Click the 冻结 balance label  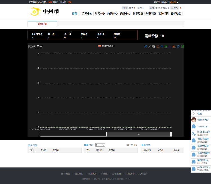pos(152,8)
